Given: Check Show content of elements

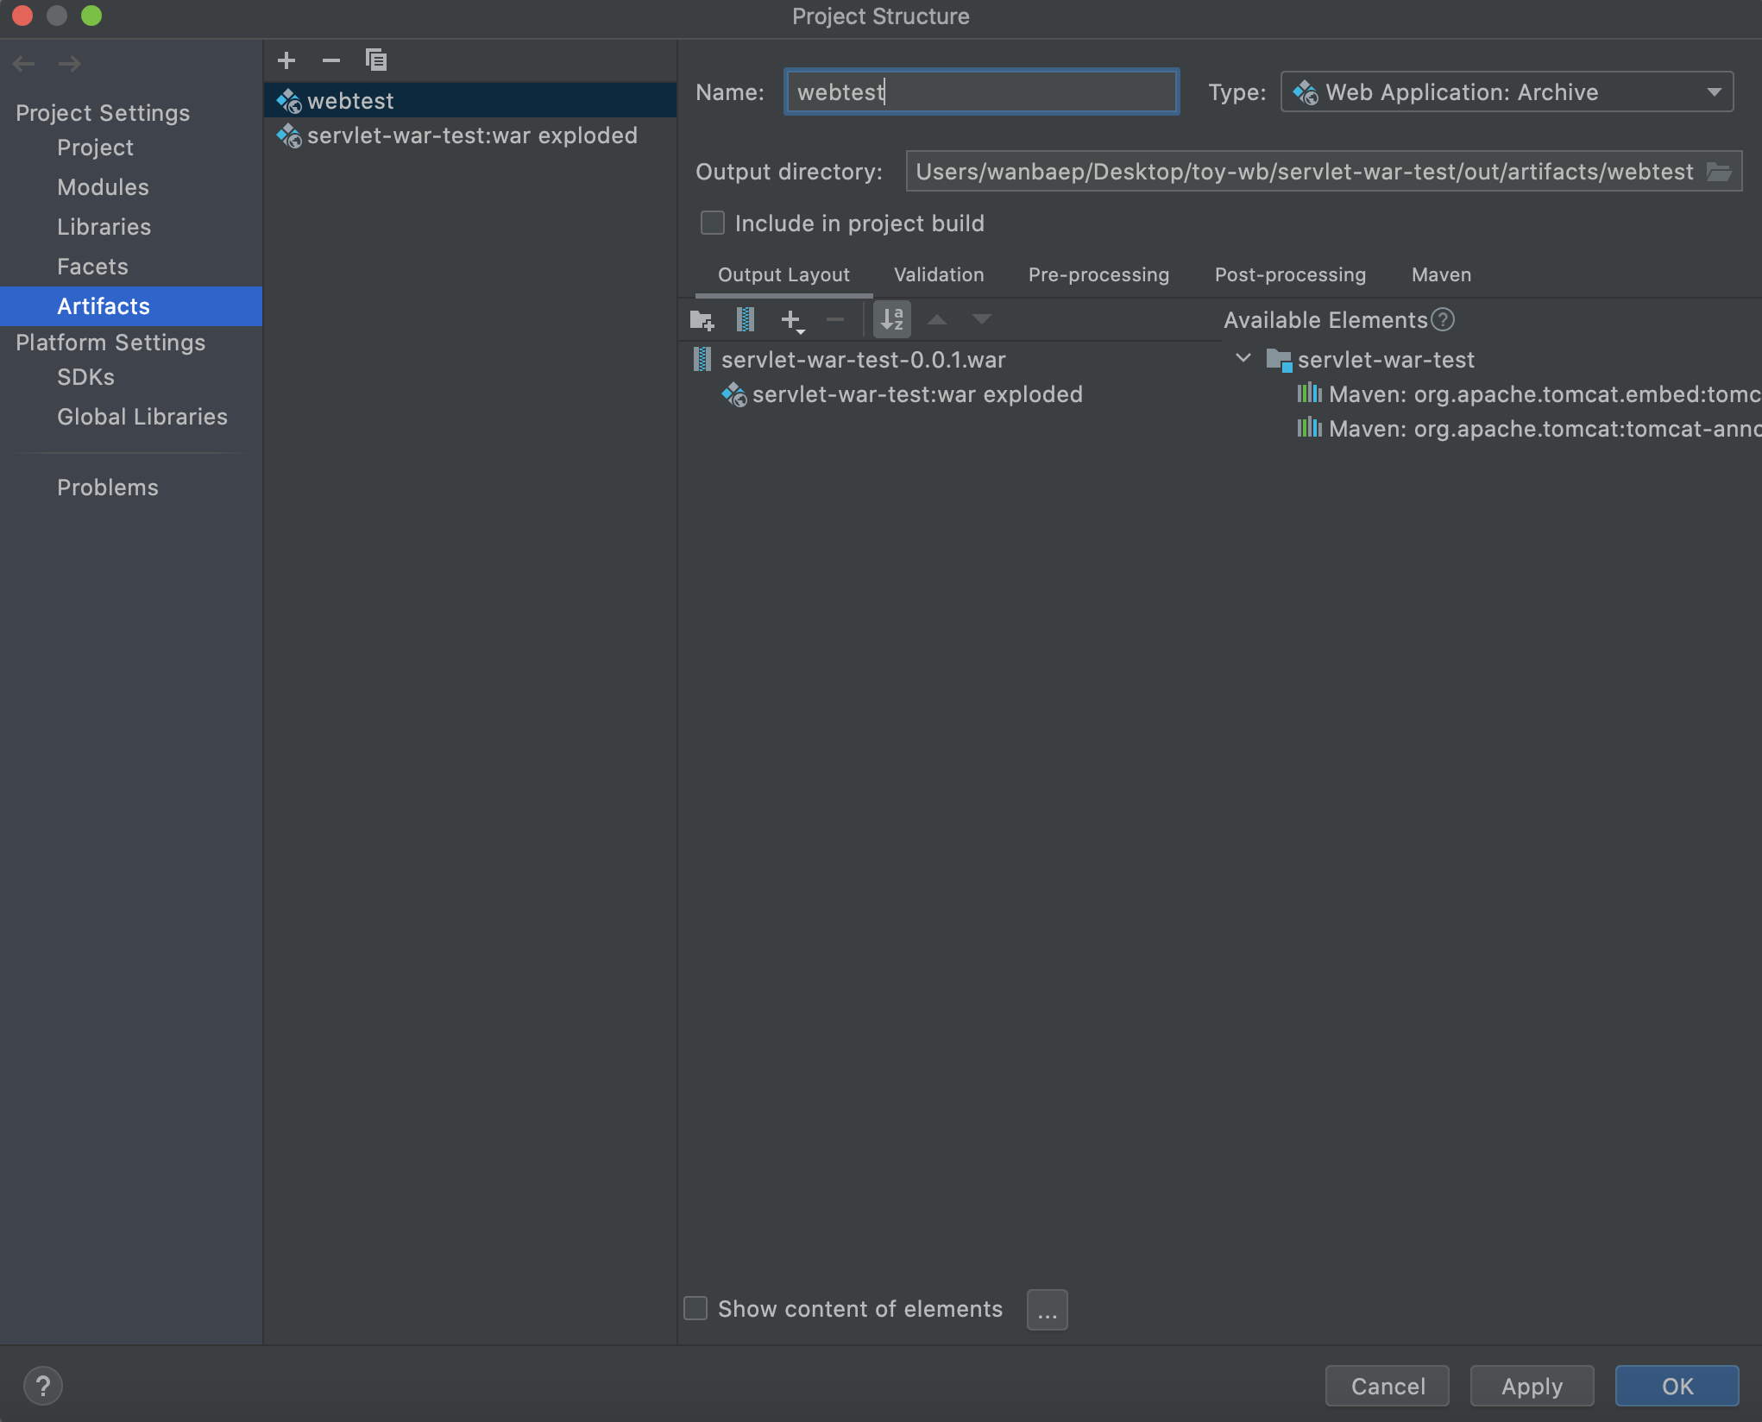Looking at the screenshot, I should [695, 1309].
